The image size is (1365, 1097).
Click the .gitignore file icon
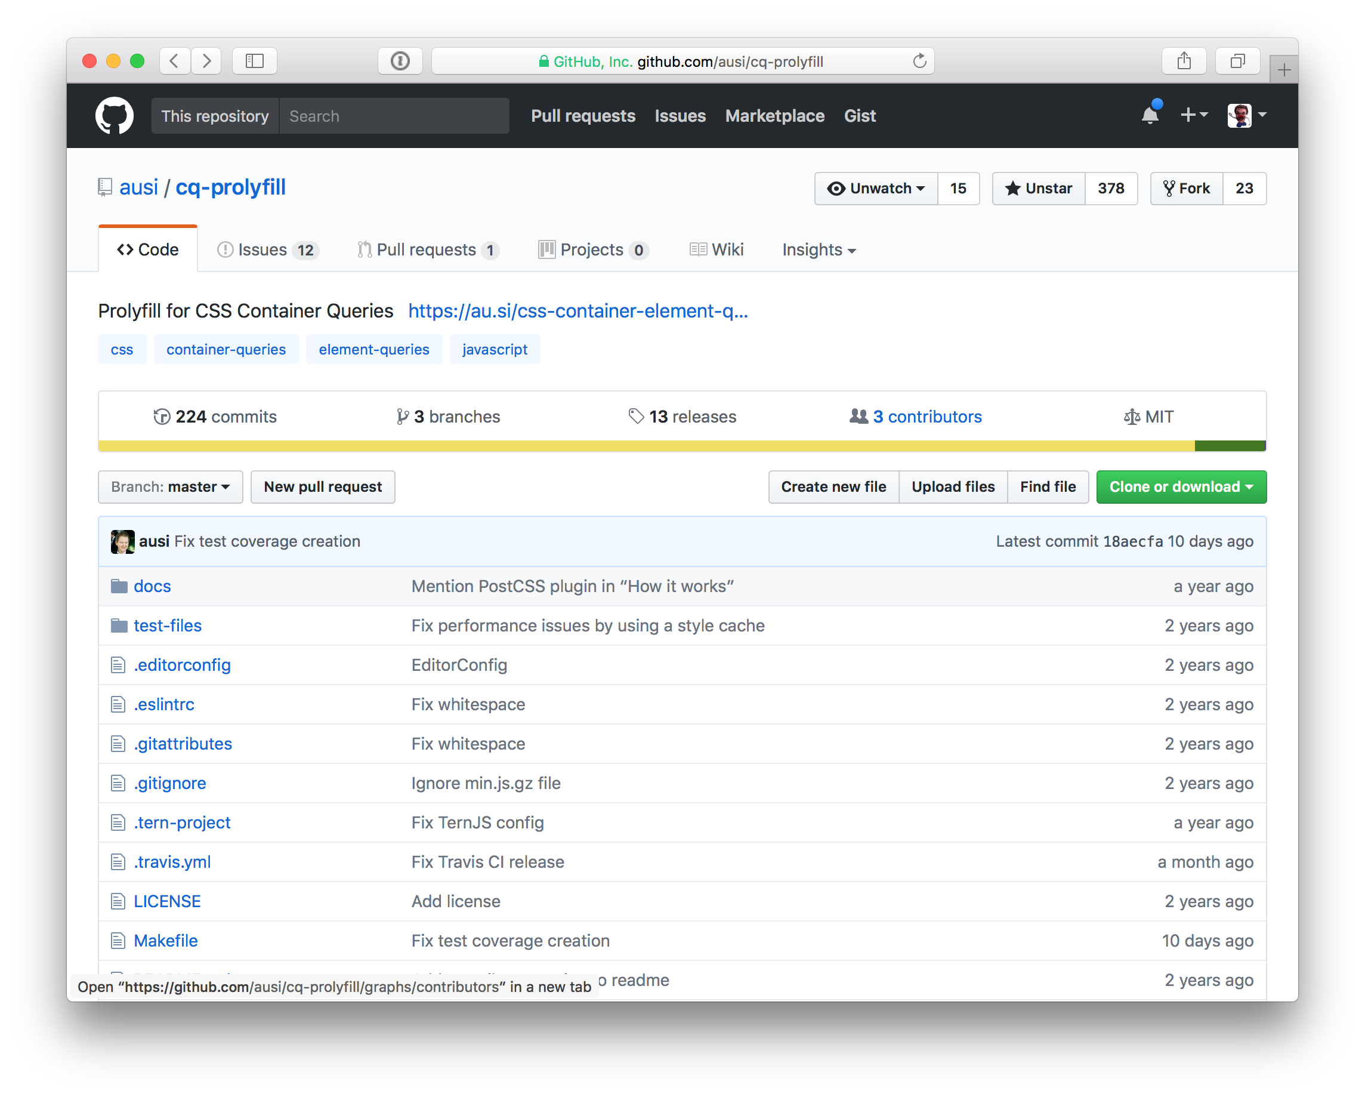tap(118, 783)
